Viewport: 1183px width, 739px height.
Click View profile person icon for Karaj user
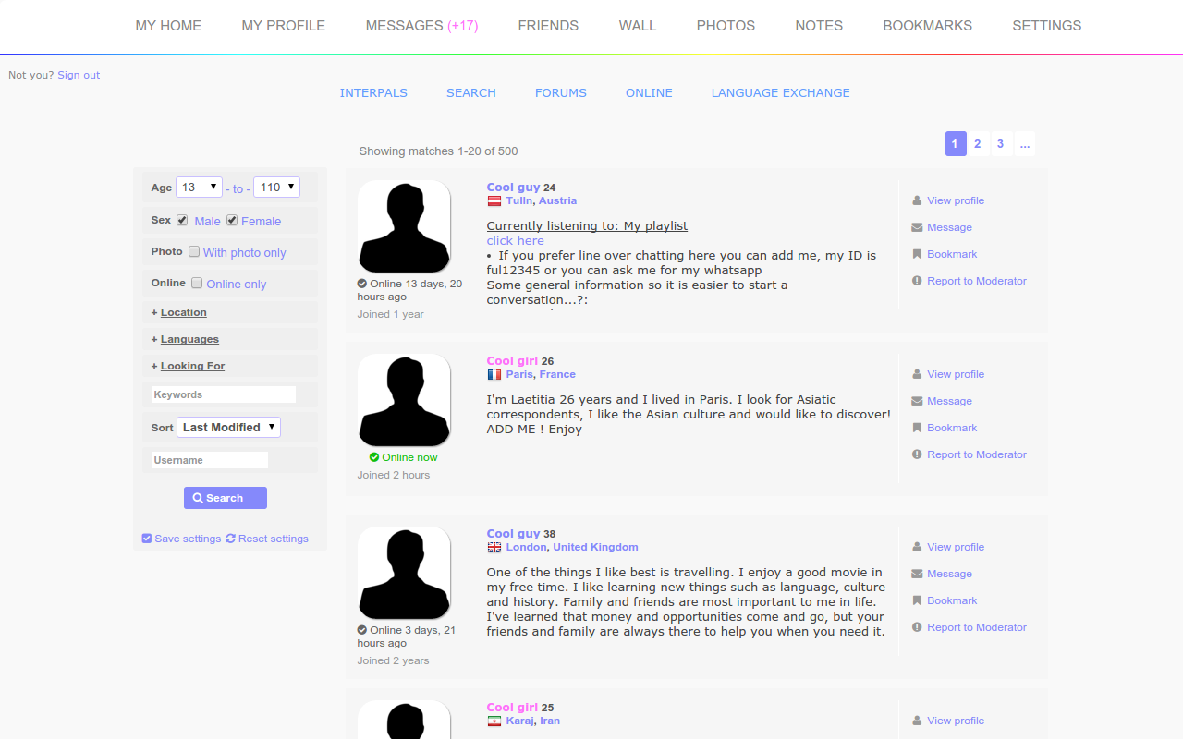point(917,721)
